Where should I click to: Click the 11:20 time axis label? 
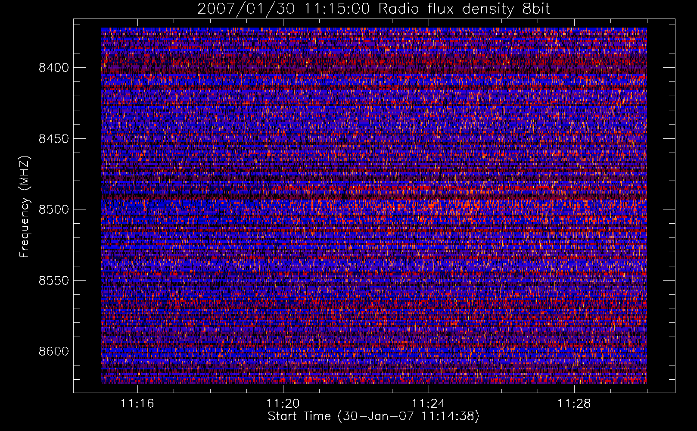coord(283,404)
